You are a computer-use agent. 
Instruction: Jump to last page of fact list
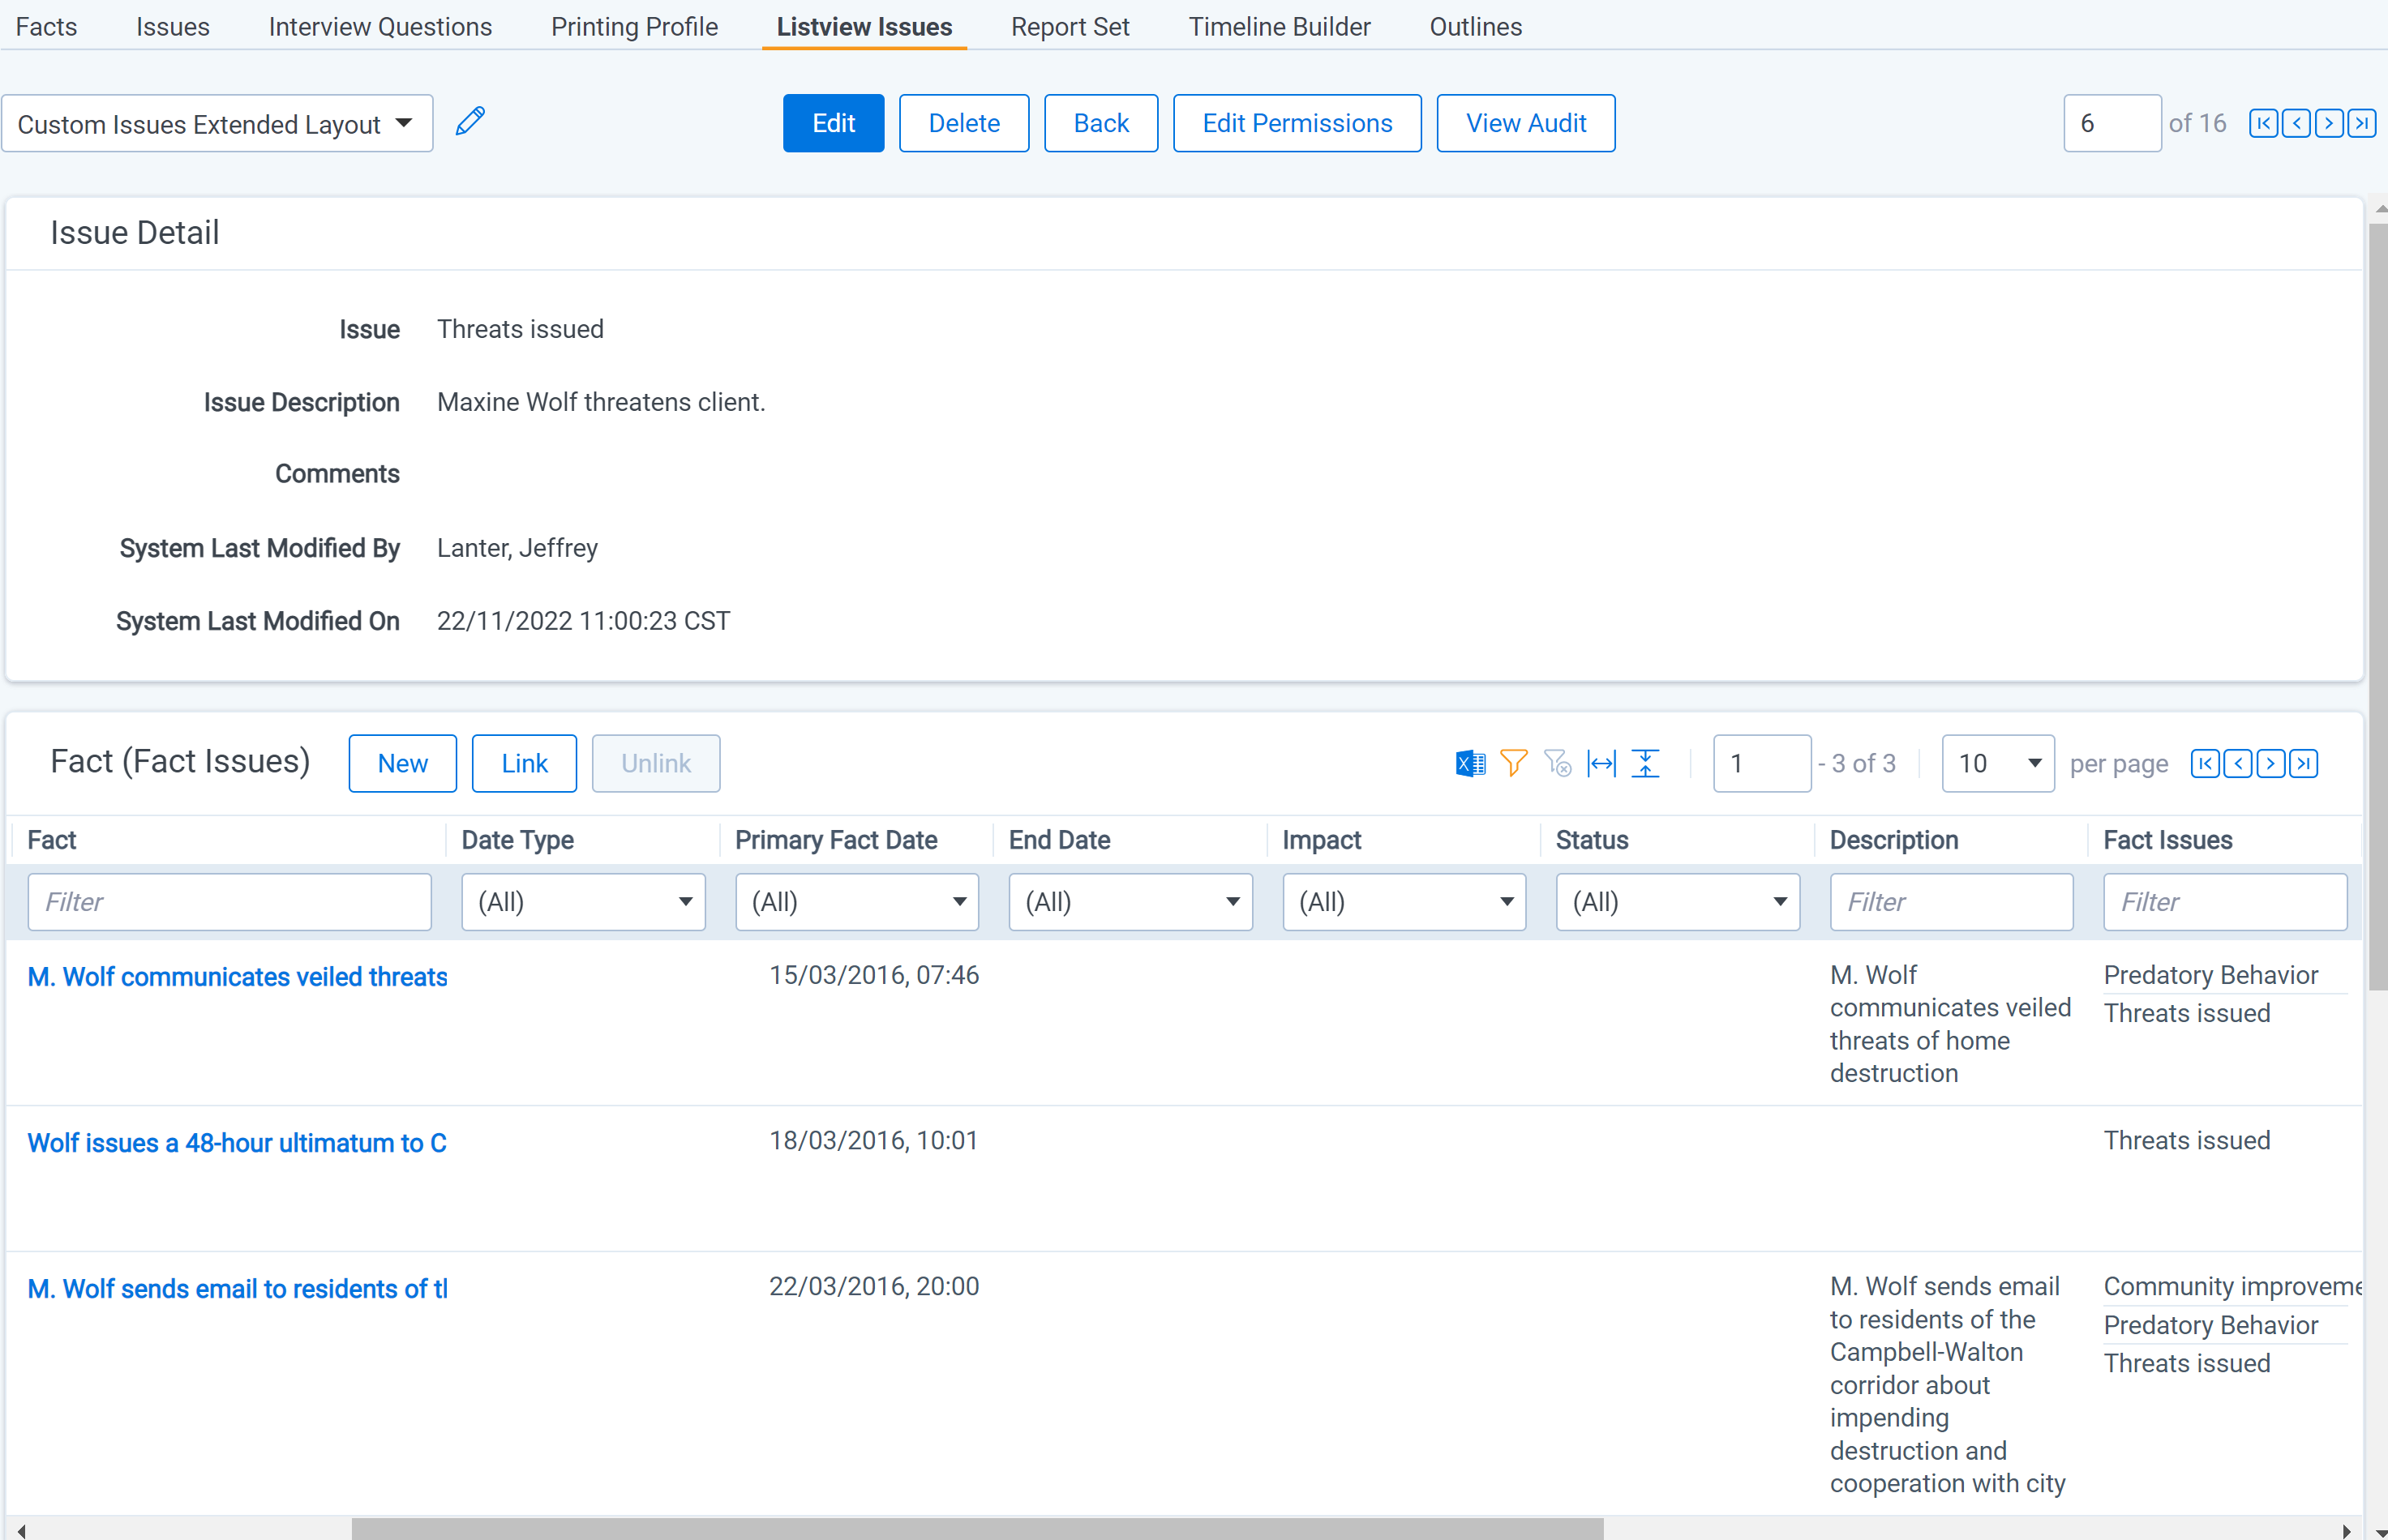[x=2304, y=764]
